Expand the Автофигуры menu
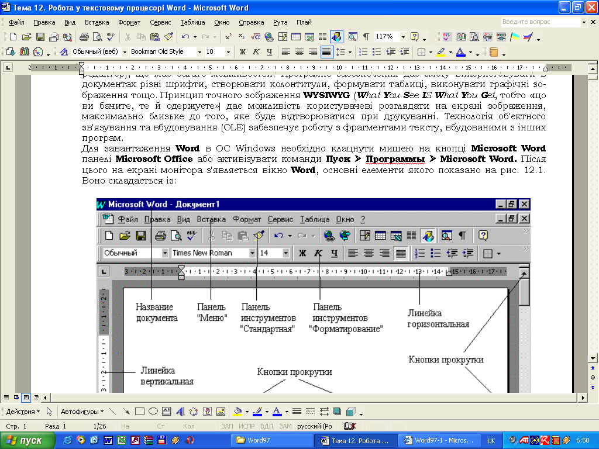This screenshot has width=599, height=449. pyautogui.click(x=82, y=412)
